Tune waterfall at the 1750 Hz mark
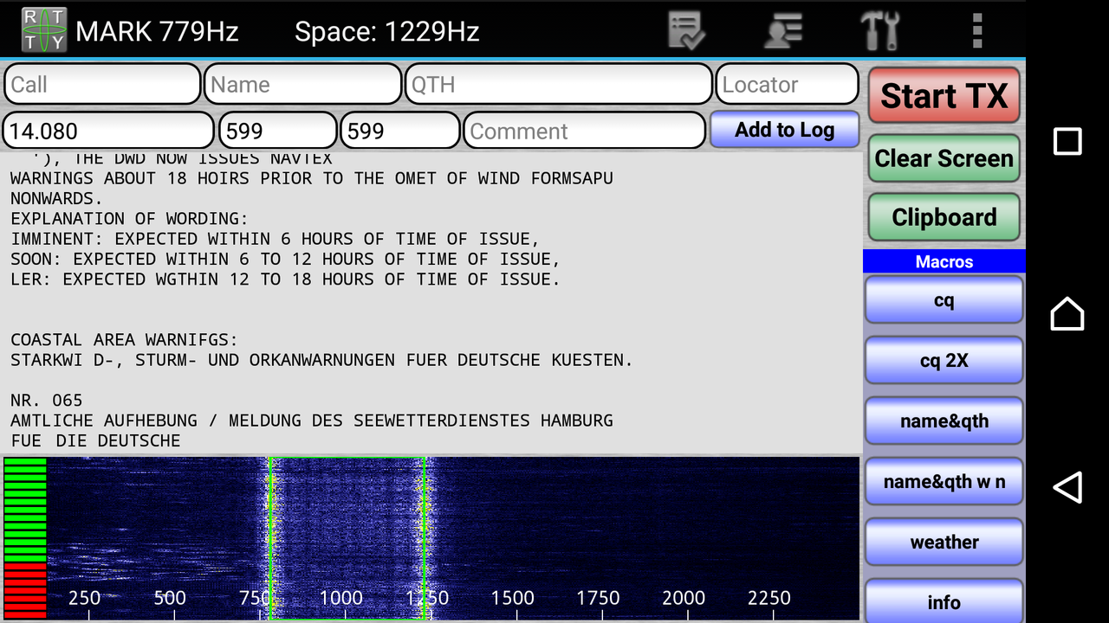Screen dimensions: 1109x623 (x=598, y=598)
